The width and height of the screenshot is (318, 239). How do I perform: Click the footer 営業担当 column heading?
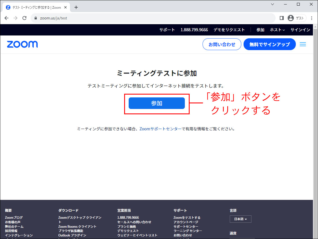tap(124, 211)
